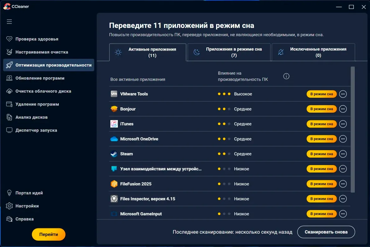Put Files Inspector into sleep mode

pyautogui.click(x=321, y=199)
